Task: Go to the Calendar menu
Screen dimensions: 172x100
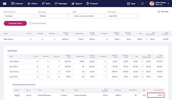Action: click(17, 3)
